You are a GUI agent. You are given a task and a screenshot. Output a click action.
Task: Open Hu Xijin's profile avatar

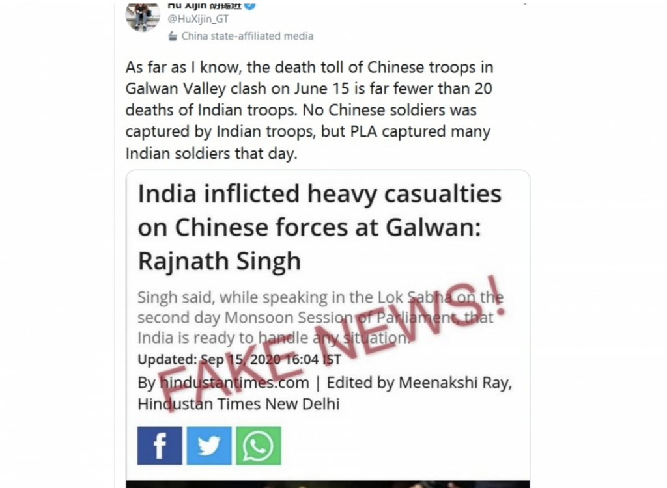143,16
